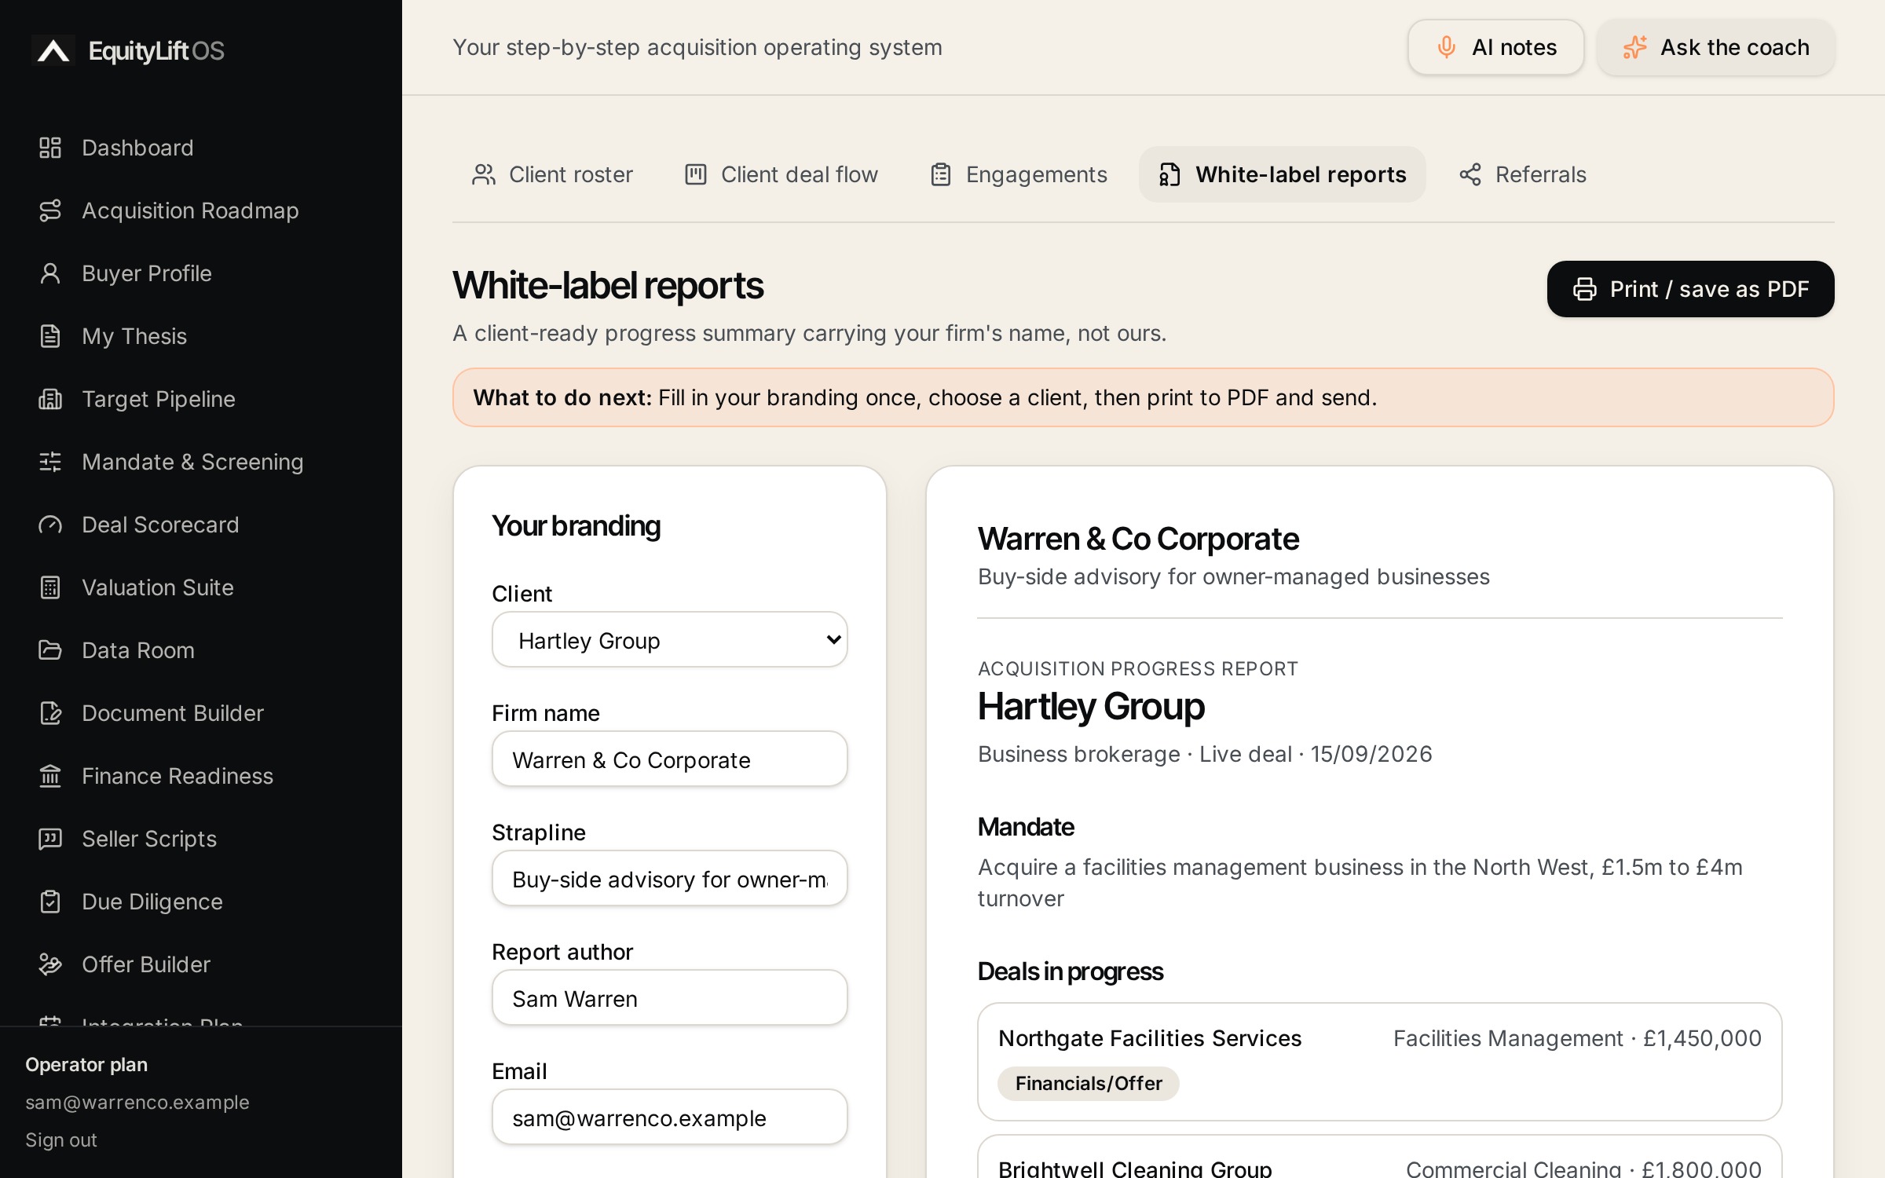This screenshot has height=1178, width=1885.
Task: Click the Hartley Group report heading
Action: [x=1091, y=706]
